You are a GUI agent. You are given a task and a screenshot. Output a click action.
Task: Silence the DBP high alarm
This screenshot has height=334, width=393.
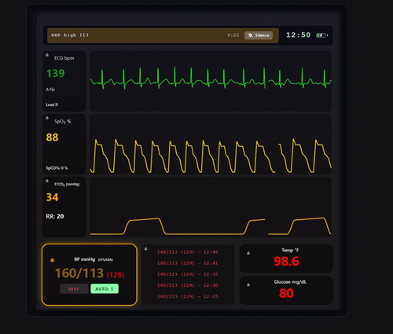click(259, 35)
